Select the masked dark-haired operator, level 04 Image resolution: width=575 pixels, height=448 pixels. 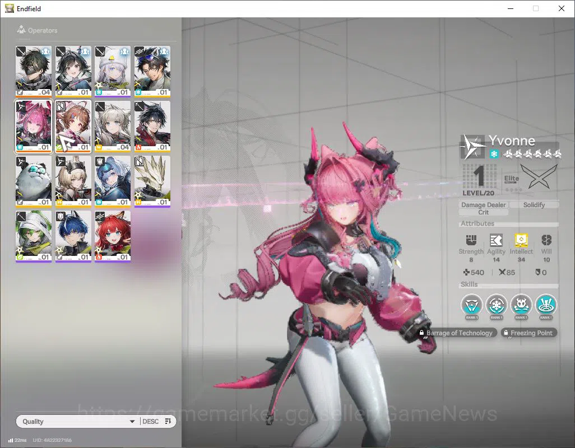point(34,72)
